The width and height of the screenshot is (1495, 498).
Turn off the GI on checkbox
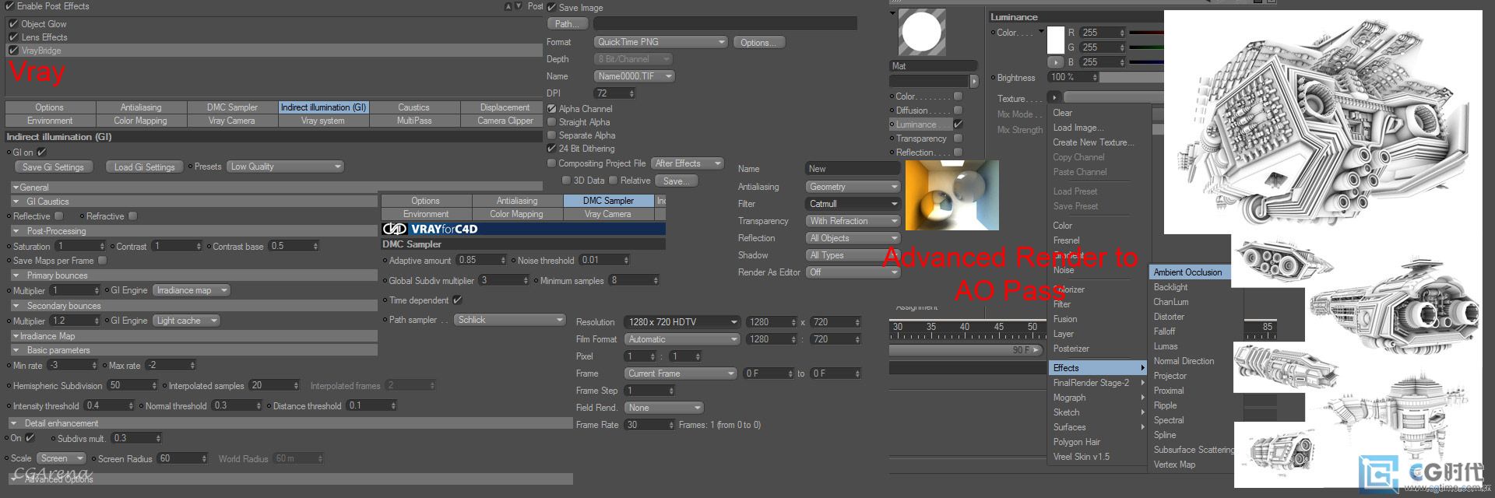click(41, 153)
